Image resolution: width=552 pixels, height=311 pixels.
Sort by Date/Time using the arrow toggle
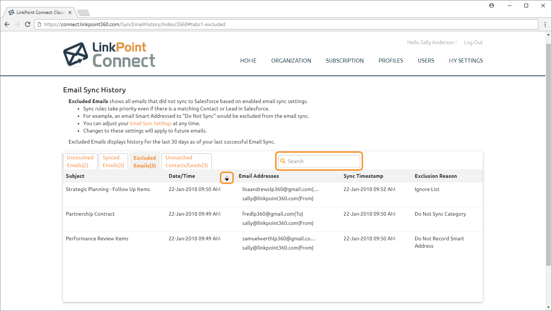227,178
